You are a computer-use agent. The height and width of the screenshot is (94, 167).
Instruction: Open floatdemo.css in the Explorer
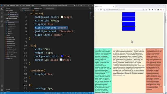[11, 24]
